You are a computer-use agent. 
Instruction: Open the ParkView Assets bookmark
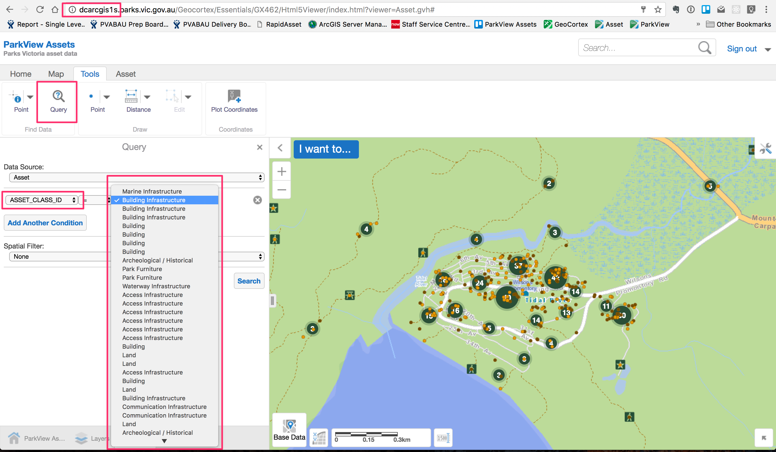pyautogui.click(x=505, y=24)
